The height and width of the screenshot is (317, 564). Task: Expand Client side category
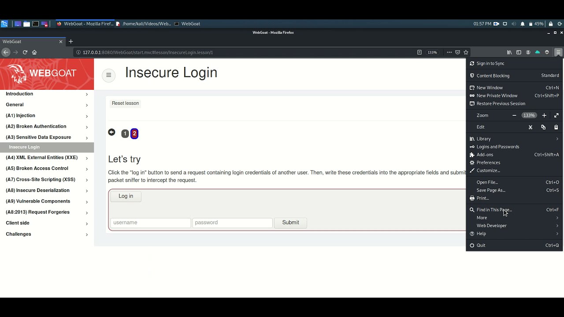coord(47,223)
